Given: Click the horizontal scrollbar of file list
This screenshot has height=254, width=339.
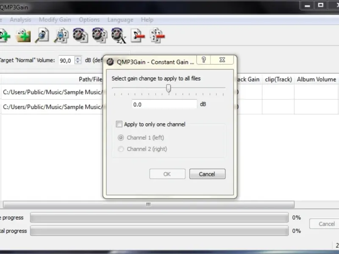Looking at the screenshot, I should click(149, 204).
